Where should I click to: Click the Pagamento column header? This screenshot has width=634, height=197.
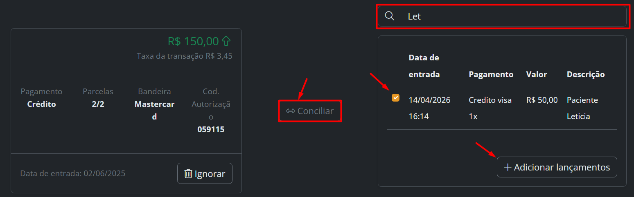tap(491, 74)
